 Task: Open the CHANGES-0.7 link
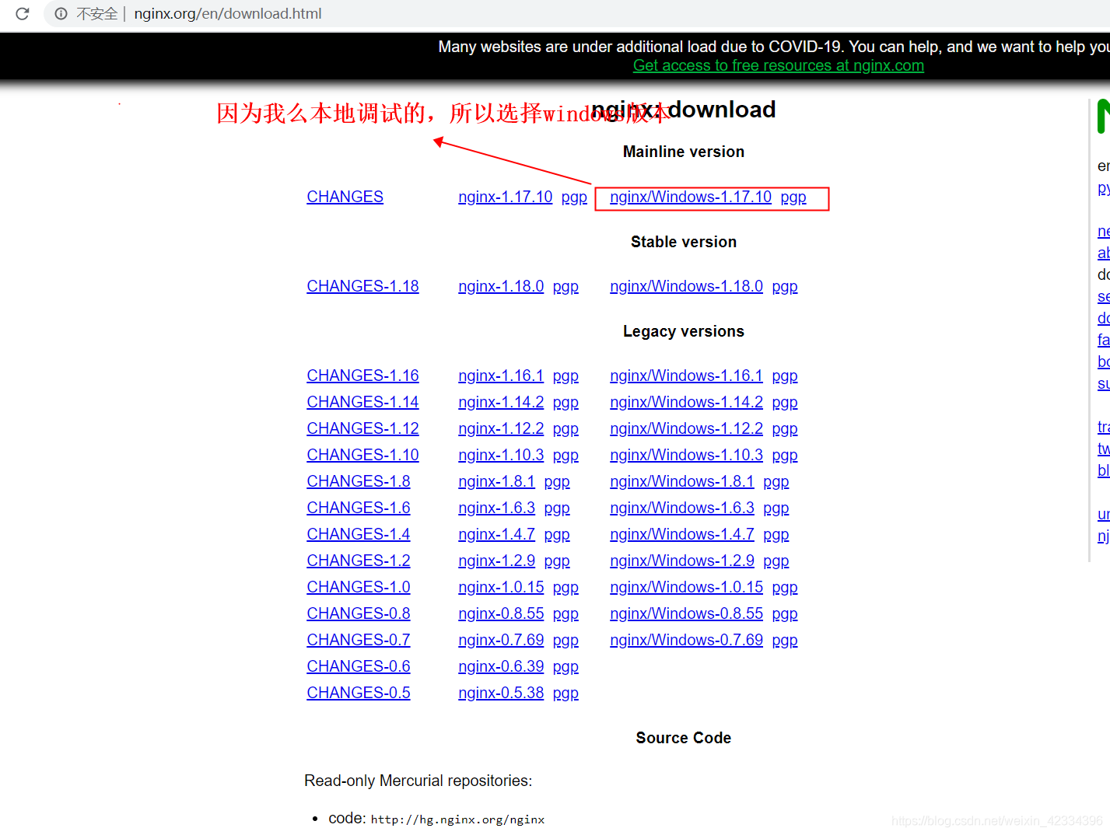358,640
